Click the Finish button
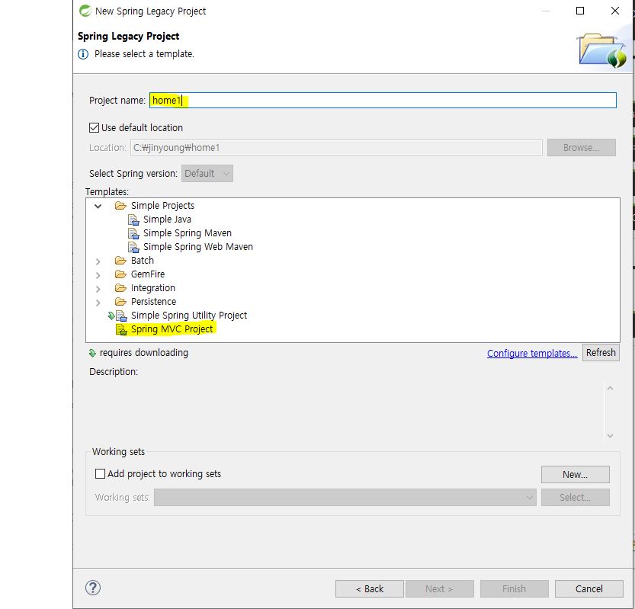Viewport: 635px width, 609px height. (514, 588)
